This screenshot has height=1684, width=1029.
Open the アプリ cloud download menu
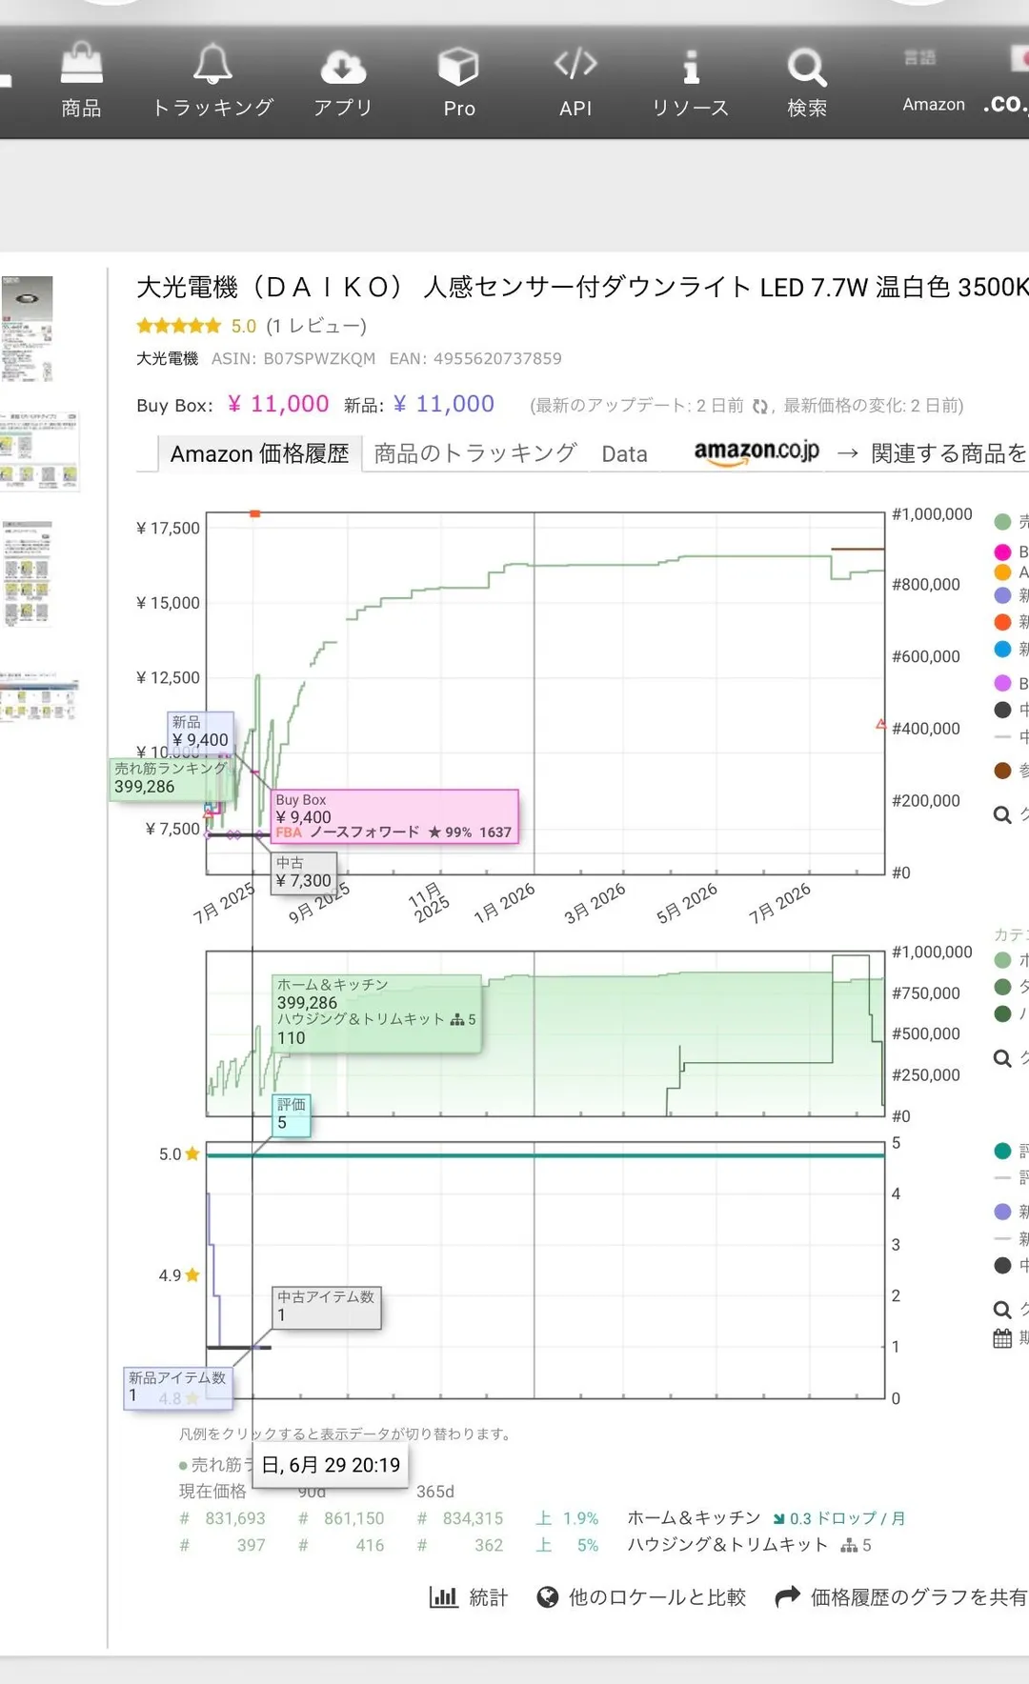click(343, 81)
